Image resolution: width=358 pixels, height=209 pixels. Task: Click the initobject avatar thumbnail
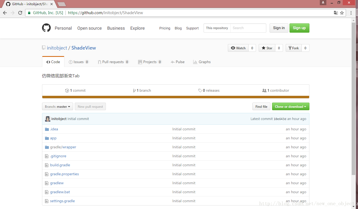click(48, 119)
